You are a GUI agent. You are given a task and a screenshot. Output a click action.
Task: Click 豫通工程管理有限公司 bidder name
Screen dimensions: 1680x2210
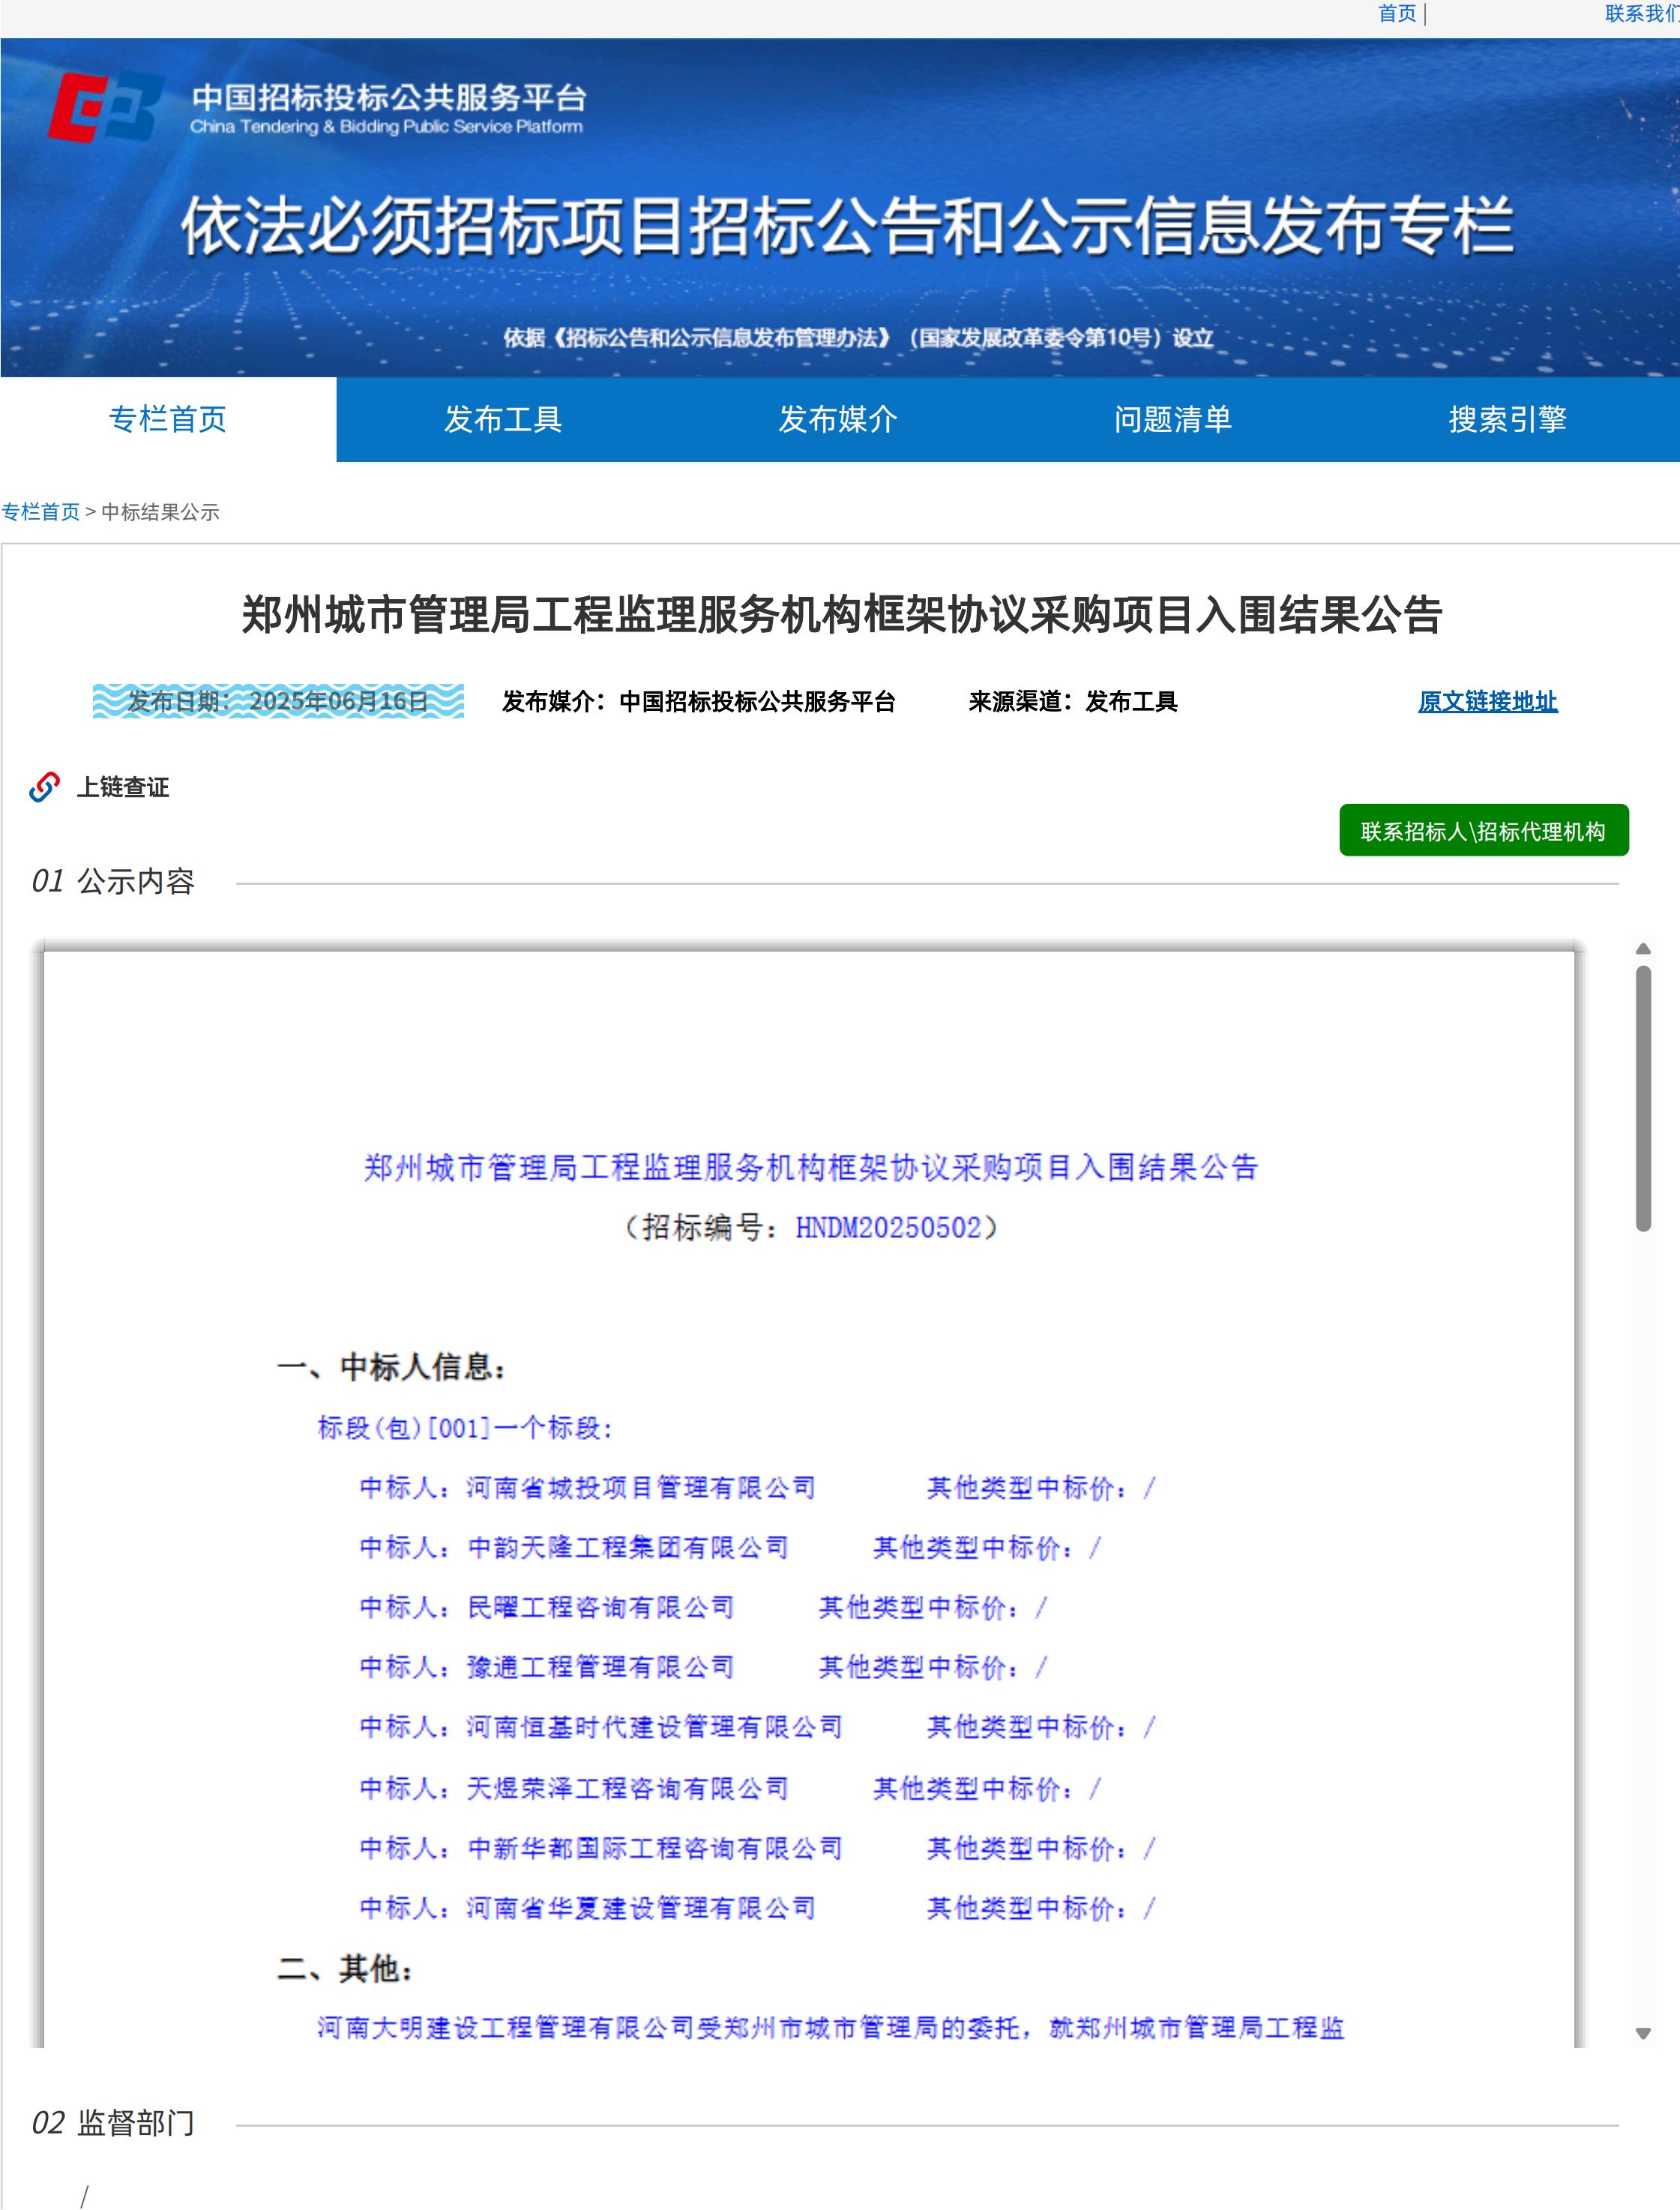601,1667
